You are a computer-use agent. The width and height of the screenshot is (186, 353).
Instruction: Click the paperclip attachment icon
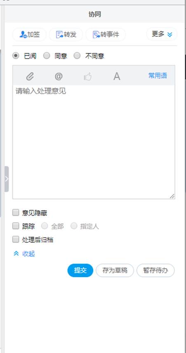pos(30,76)
